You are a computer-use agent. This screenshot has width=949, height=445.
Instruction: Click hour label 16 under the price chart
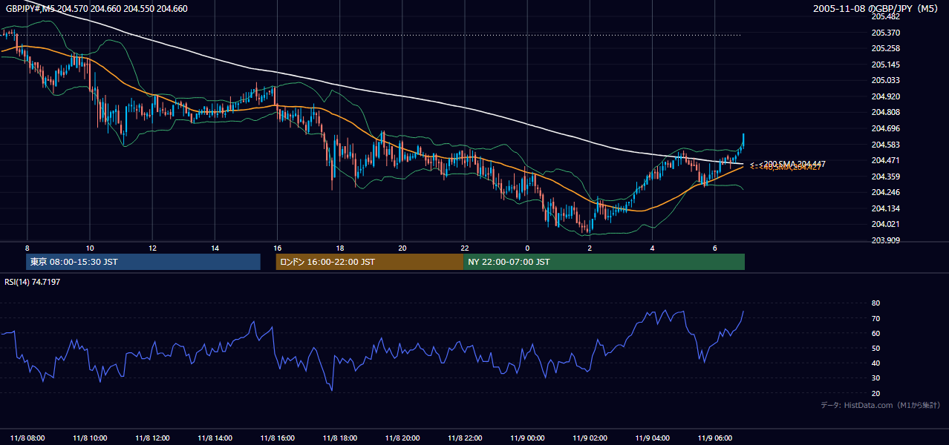pos(277,248)
